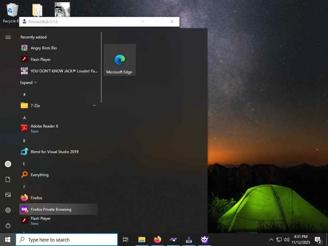Click the Windows Start button

[x=8, y=240]
